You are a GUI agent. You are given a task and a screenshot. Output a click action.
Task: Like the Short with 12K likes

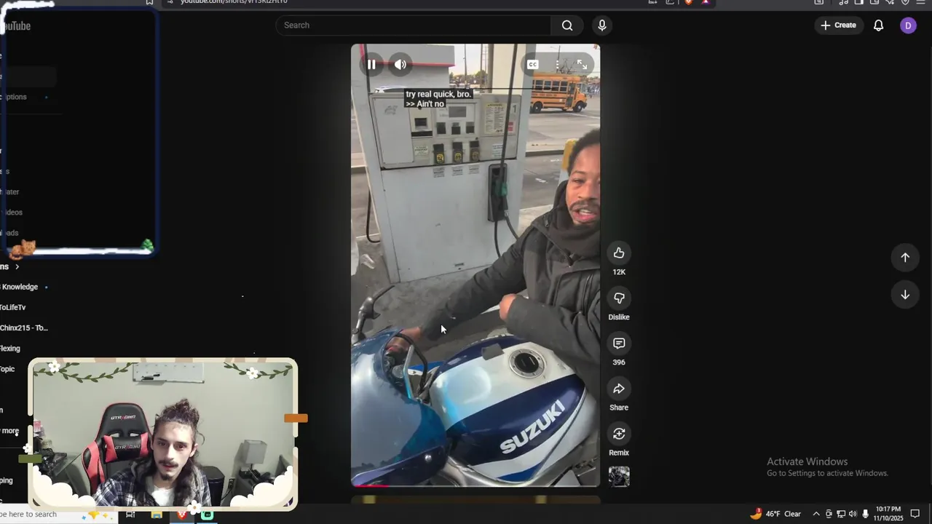(x=619, y=253)
